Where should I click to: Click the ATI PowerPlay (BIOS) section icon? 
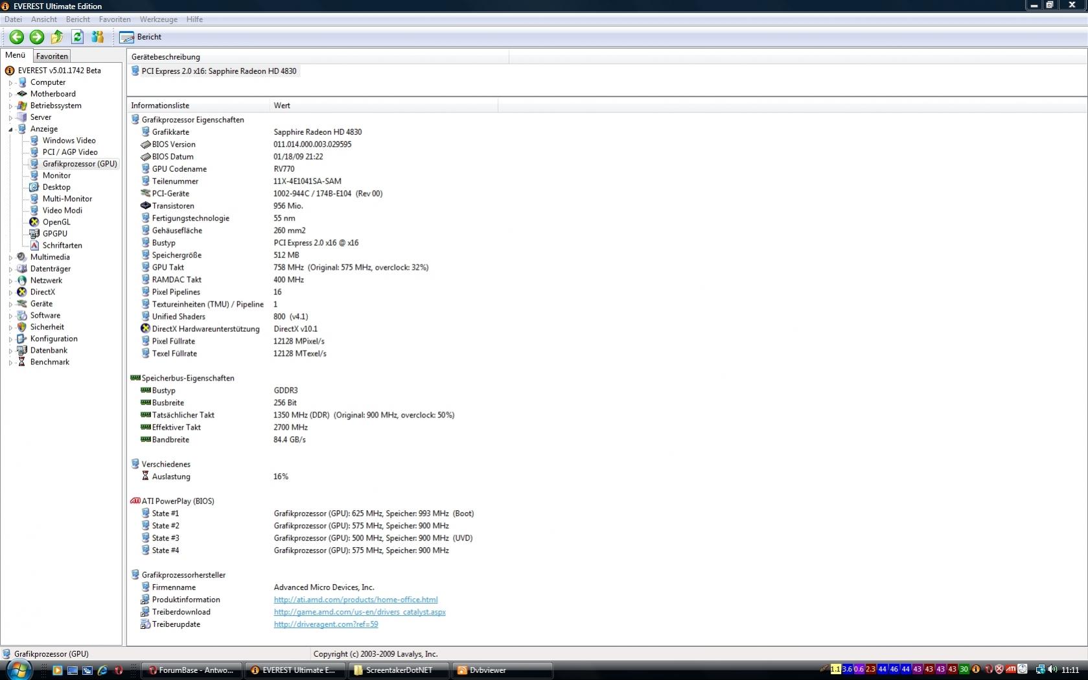pos(135,501)
